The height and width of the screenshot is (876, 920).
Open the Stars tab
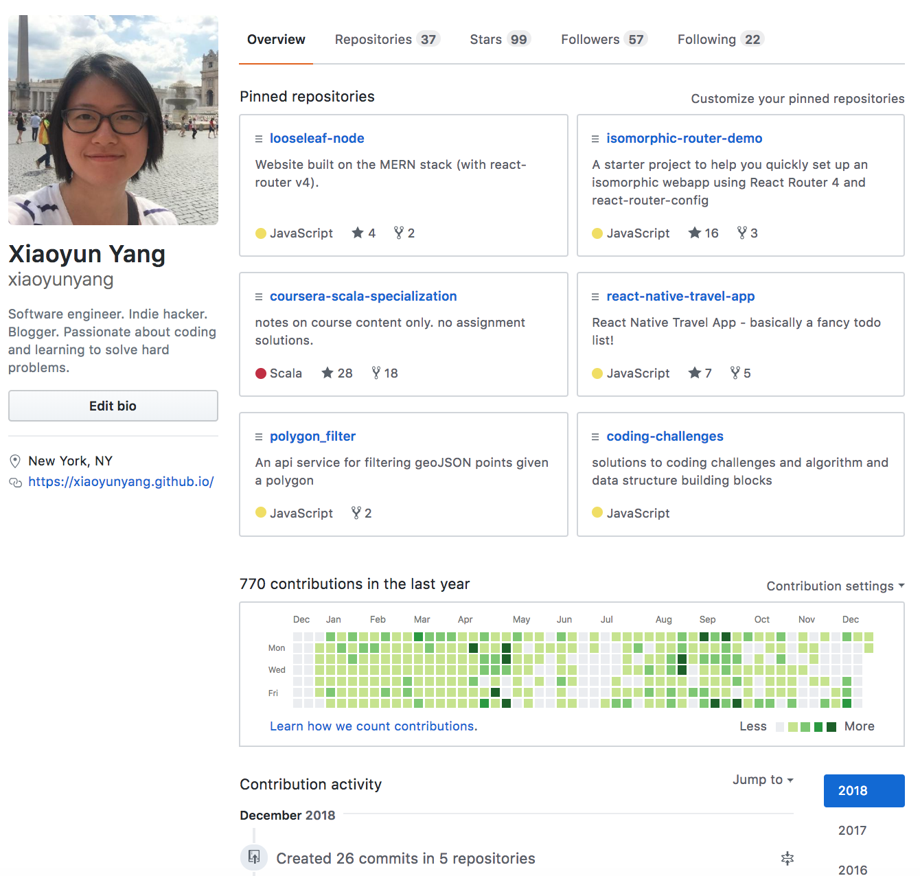pyautogui.click(x=499, y=40)
